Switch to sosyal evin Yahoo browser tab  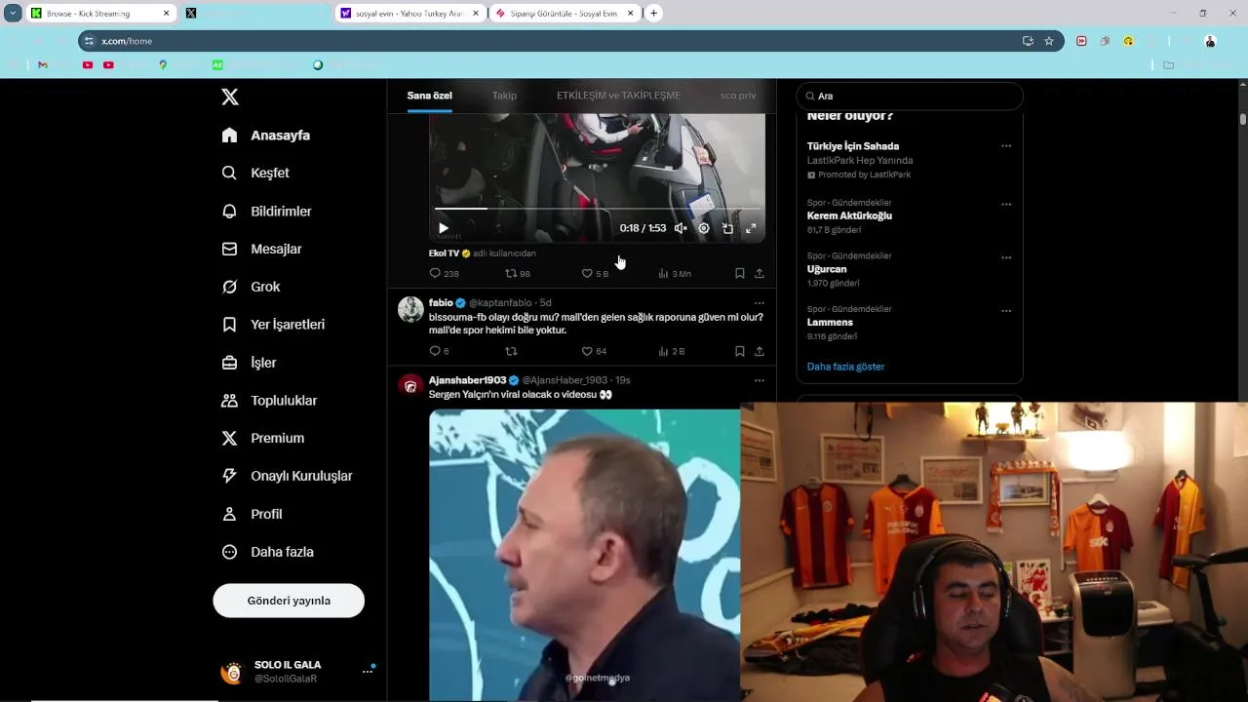[x=409, y=14]
